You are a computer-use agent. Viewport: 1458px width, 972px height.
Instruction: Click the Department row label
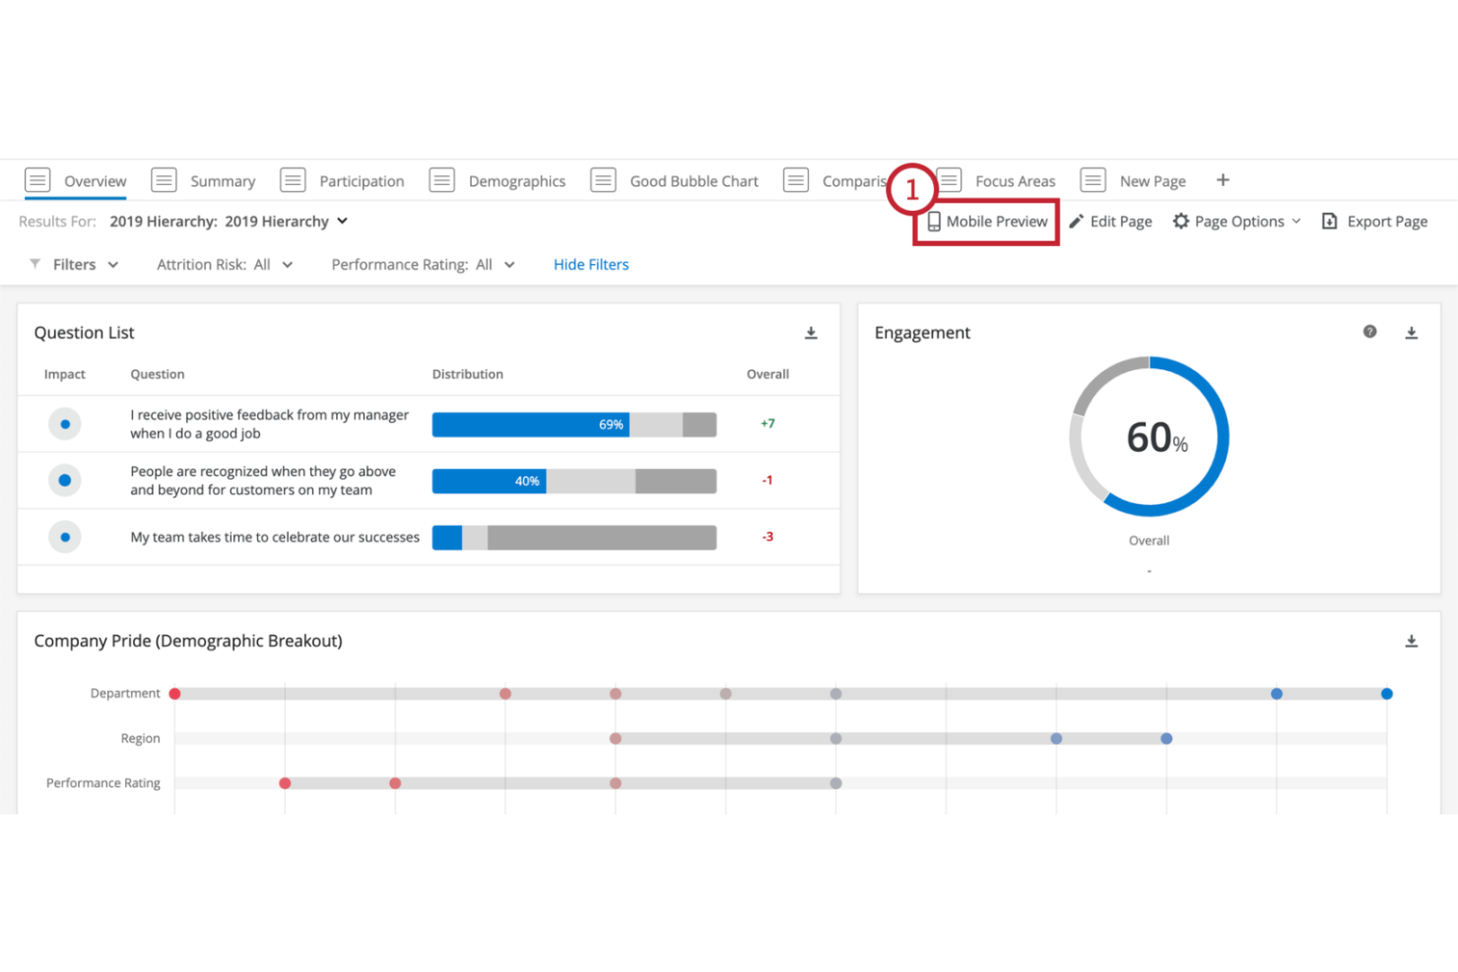pyautogui.click(x=125, y=693)
